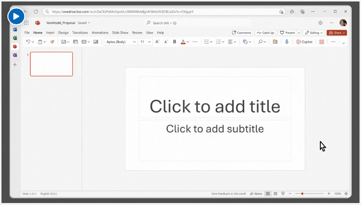The width and height of the screenshot is (361, 205).
Task: Open the Transitions tab
Action: pos(80,33)
